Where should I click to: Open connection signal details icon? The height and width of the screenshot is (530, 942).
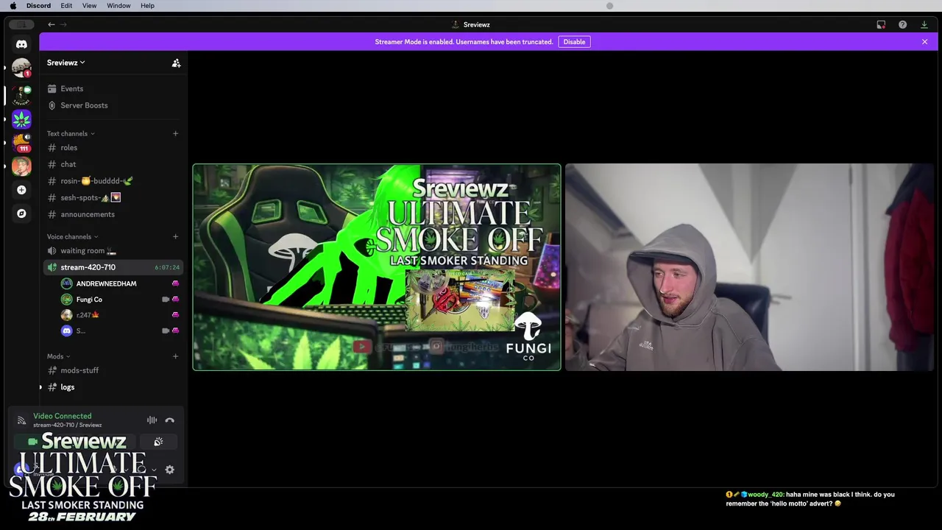(21, 420)
